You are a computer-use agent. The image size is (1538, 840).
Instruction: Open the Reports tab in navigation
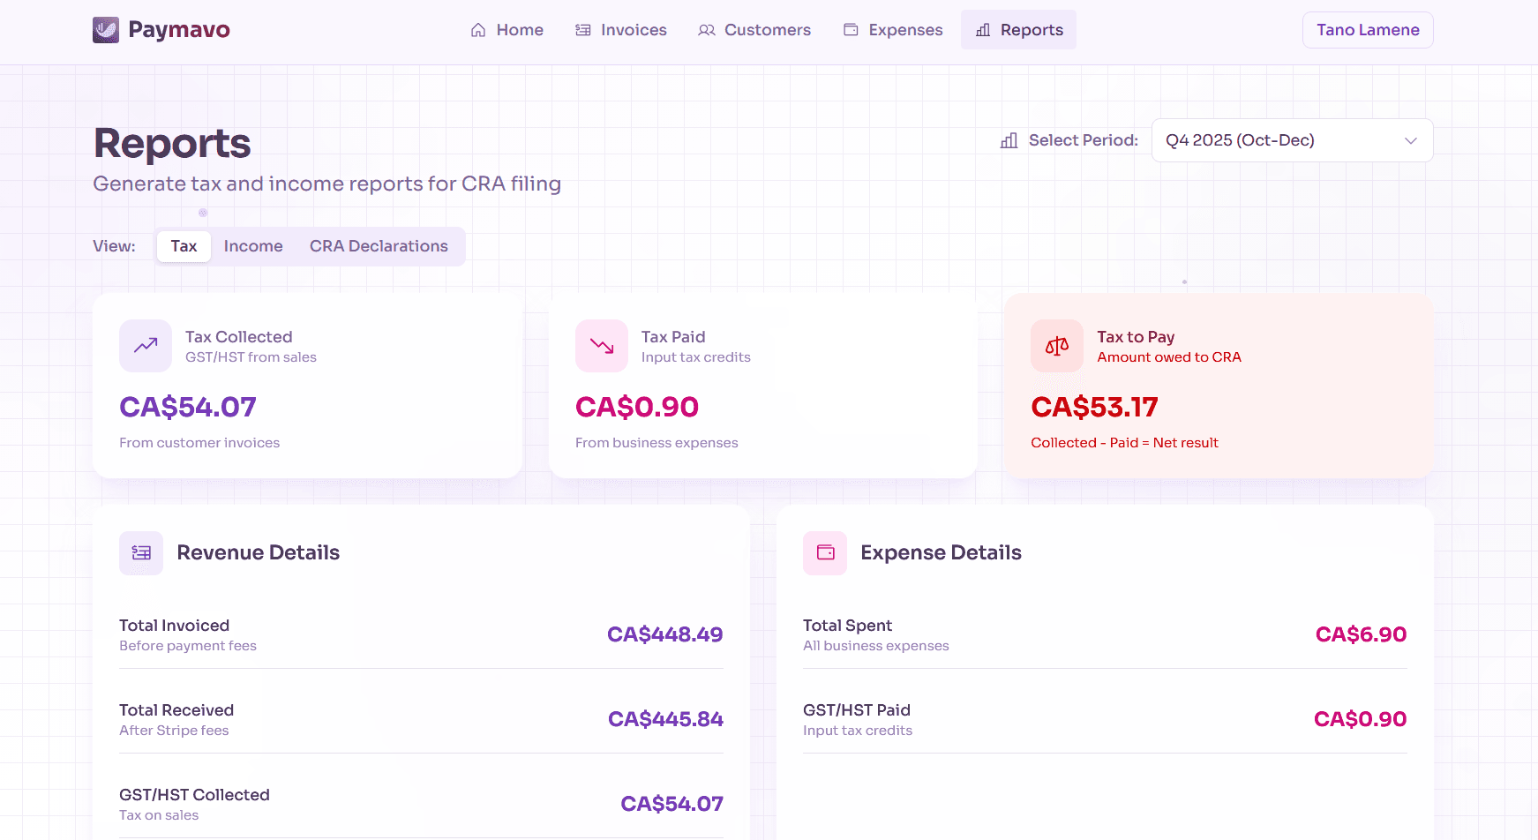coord(1018,29)
